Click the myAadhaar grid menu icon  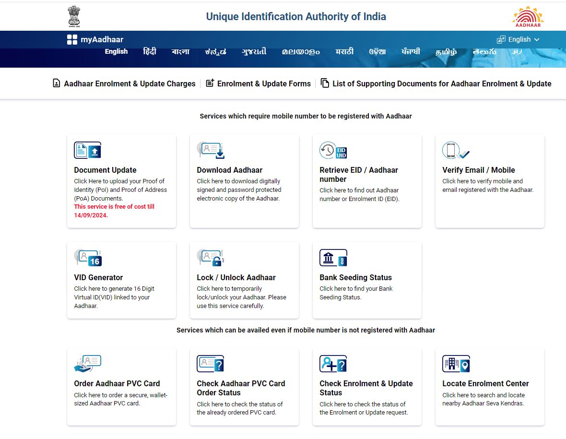click(x=72, y=39)
